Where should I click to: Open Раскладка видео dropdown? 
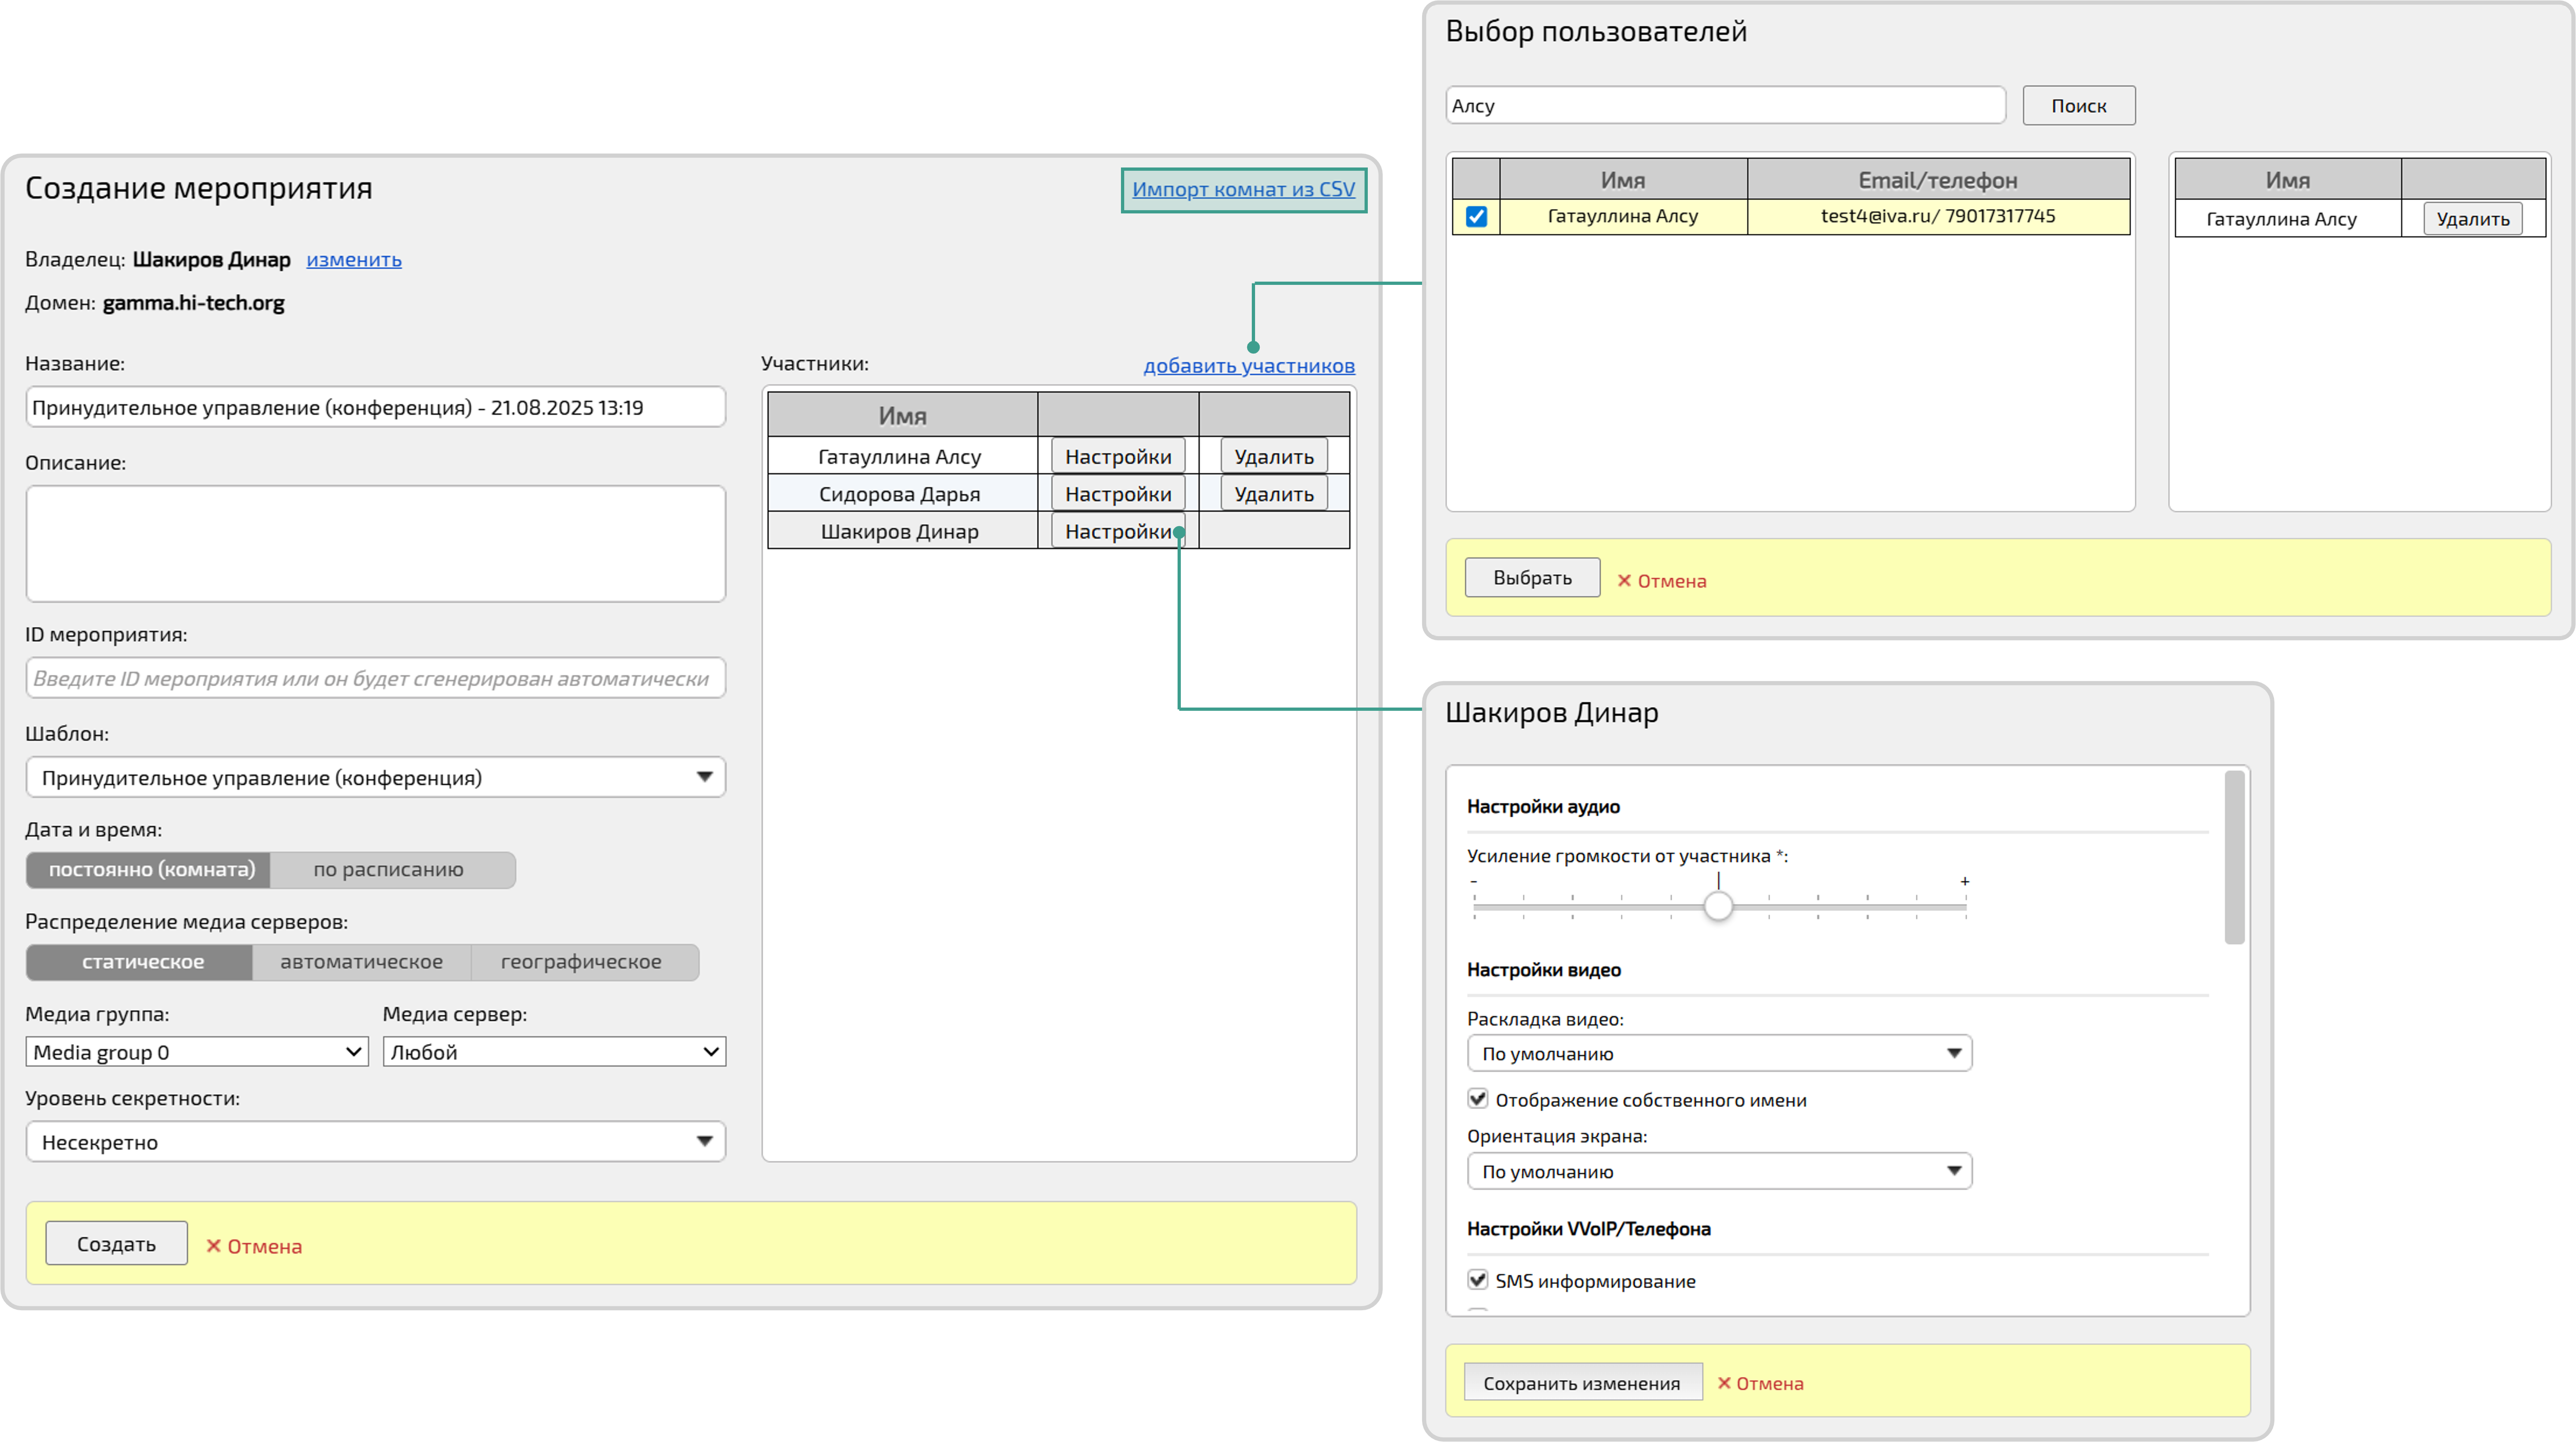tap(1718, 1053)
